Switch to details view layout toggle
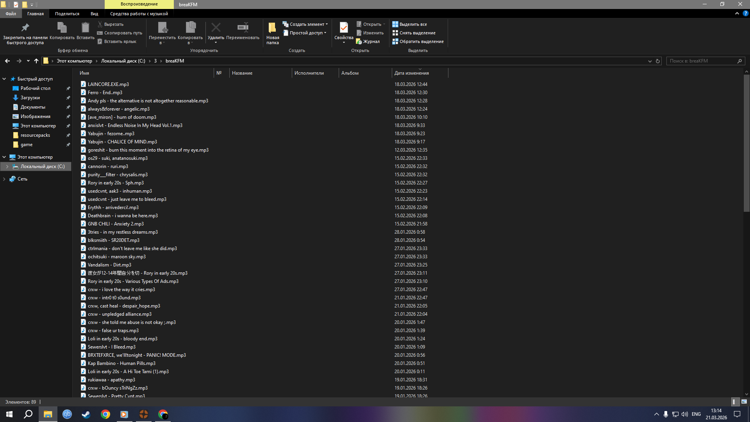The image size is (750, 422). click(x=734, y=402)
